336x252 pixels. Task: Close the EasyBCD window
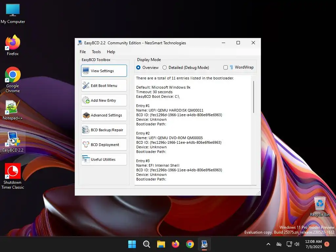(253, 43)
